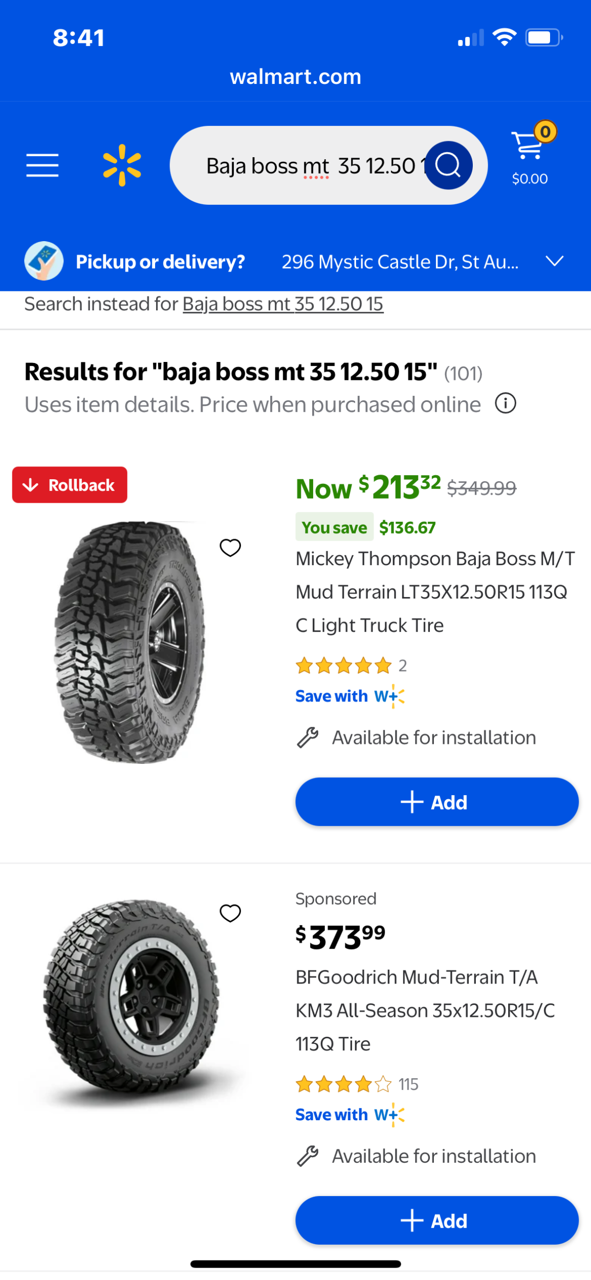Image resolution: width=591 pixels, height=1280 pixels.
Task: Tap the pickup or delivery phone icon
Action: [x=44, y=261]
